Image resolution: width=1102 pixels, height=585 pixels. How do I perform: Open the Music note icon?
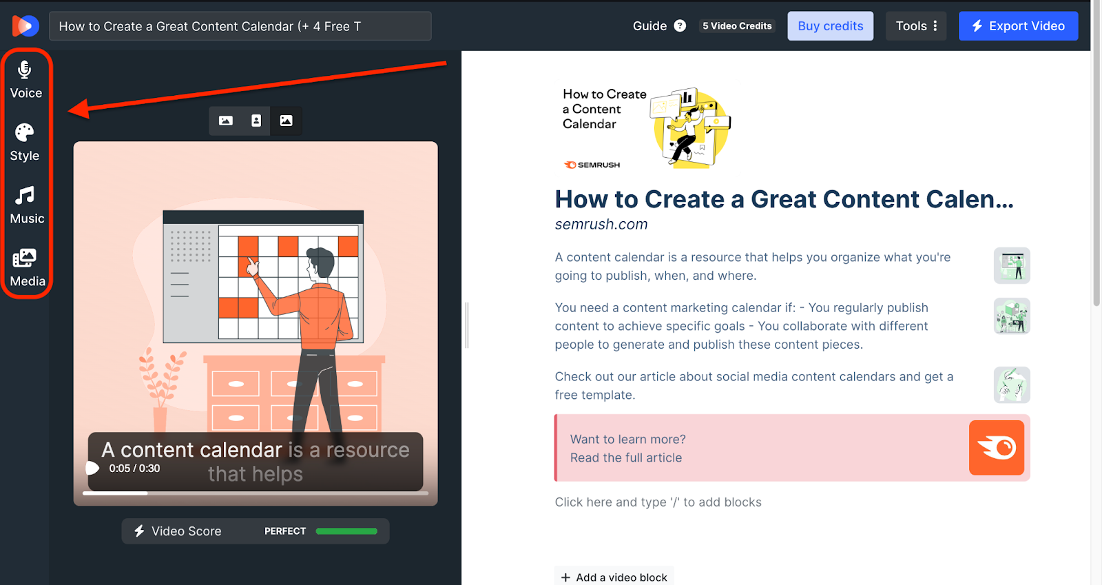[25, 196]
